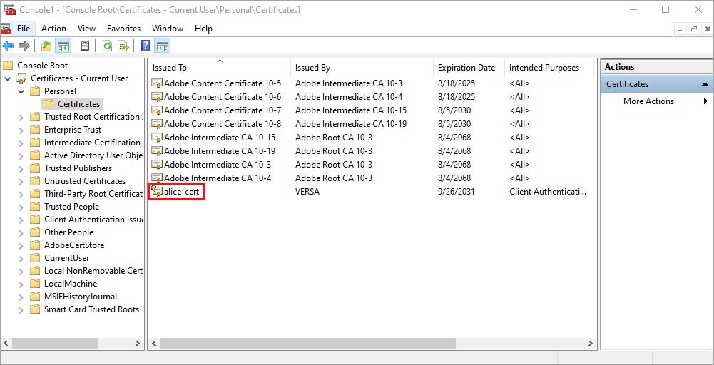
Task: Click right scroll arrow of certificate list
Action: click(x=591, y=343)
